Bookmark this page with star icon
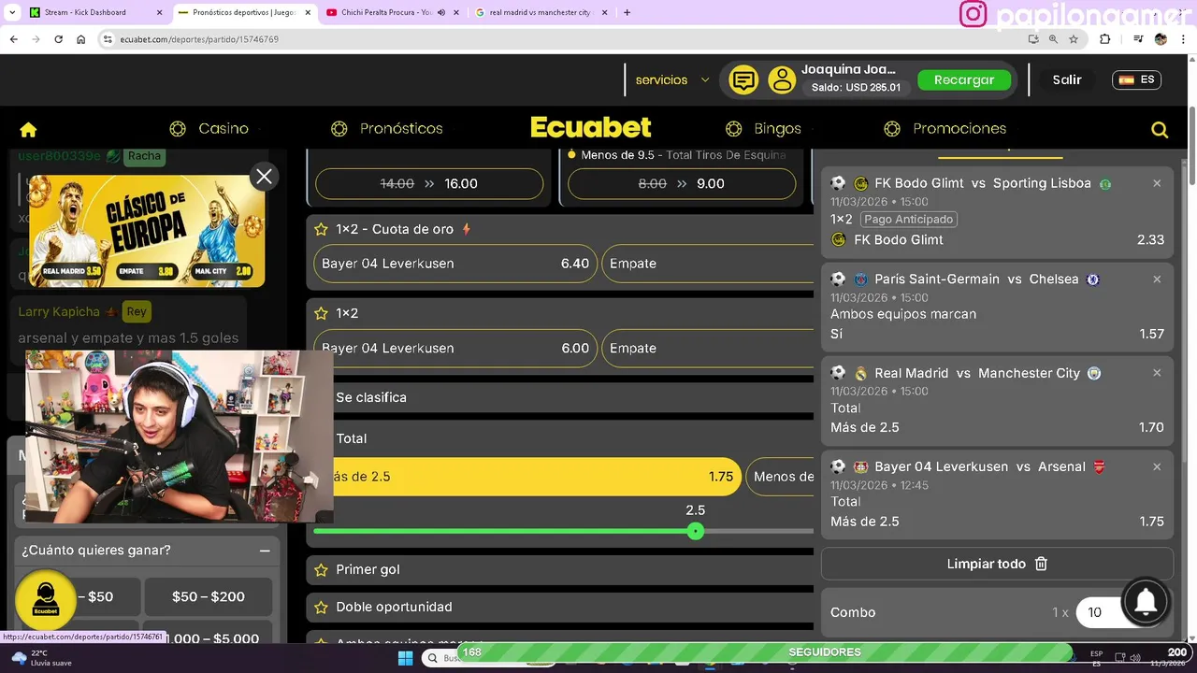Viewport: 1197px width, 673px height. coord(1074,39)
